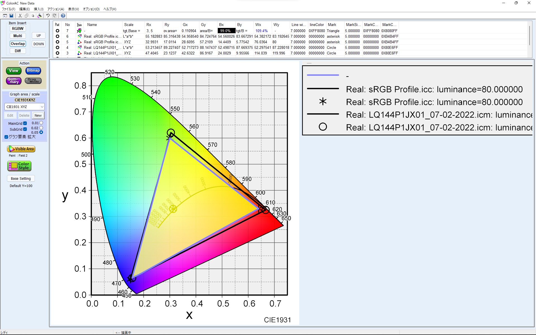
Task: Click the blue Bitmap action button
Action: [x=33, y=71]
